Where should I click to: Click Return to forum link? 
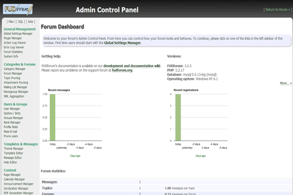pyautogui.click(x=277, y=10)
